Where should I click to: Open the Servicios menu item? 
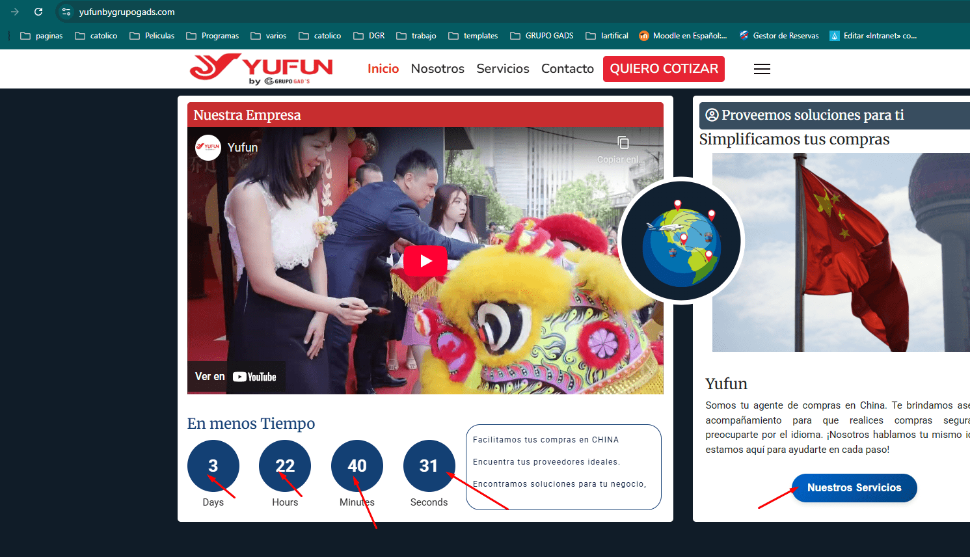(x=503, y=68)
